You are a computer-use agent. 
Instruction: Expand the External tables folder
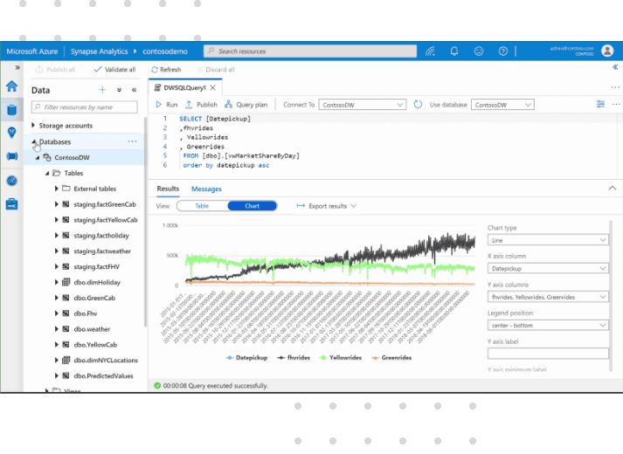(x=57, y=189)
